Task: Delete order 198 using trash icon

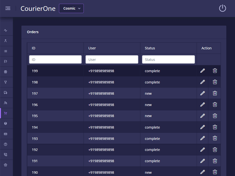Action: [x=215, y=82]
